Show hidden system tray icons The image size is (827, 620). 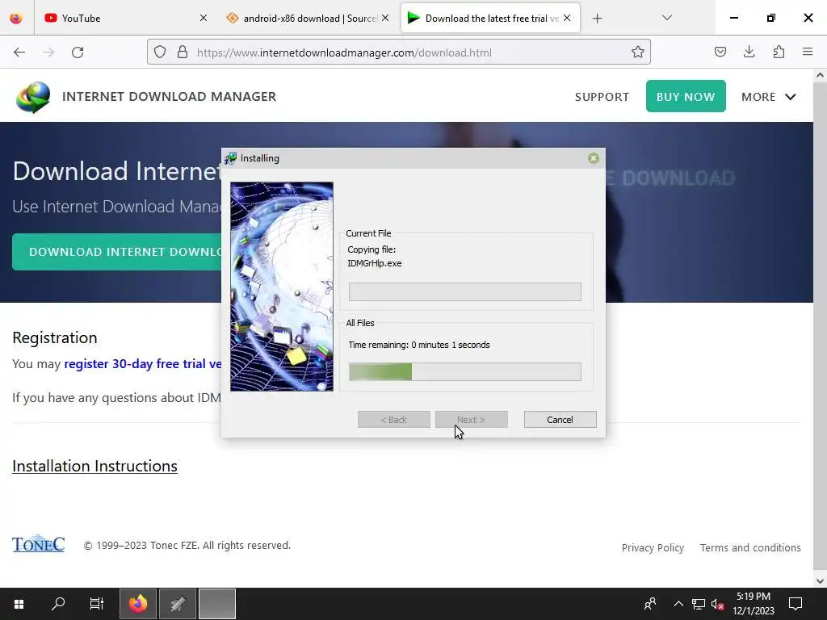point(678,604)
